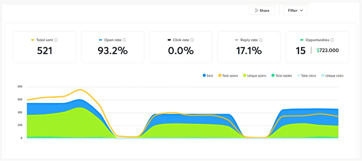Hide the Total opens series
This screenshot has height=161, width=362.
coord(228,76)
